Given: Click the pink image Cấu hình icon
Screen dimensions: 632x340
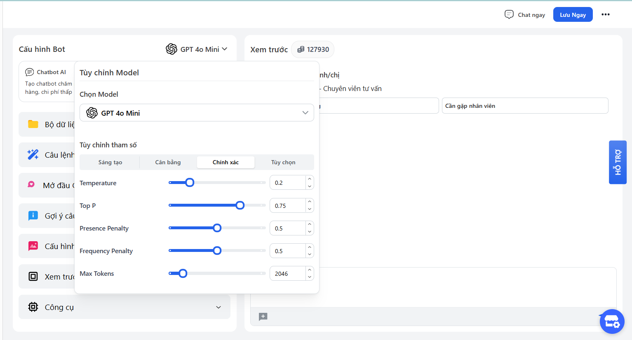Looking at the screenshot, I should (x=33, y=246).
